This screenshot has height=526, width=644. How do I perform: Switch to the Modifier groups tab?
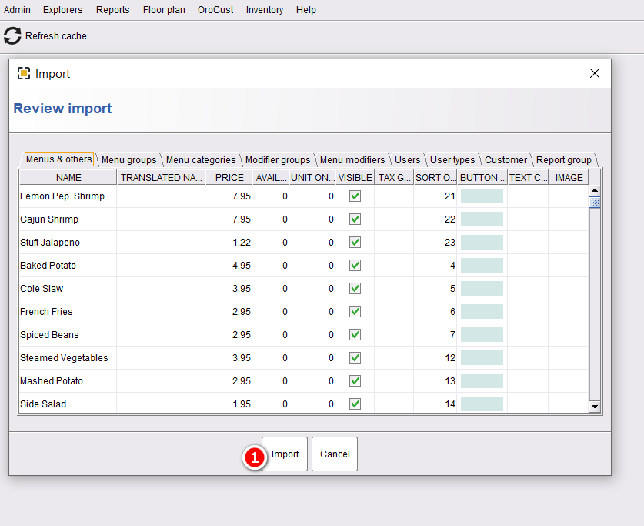pos(278,160)
